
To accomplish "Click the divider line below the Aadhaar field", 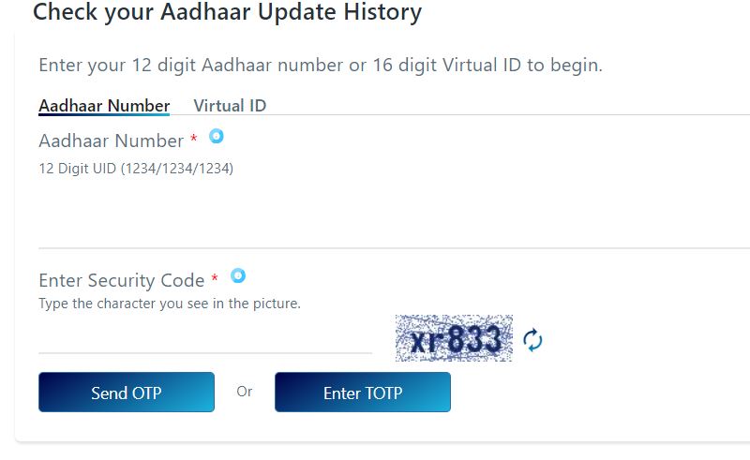I will click(x=394, y=248).
